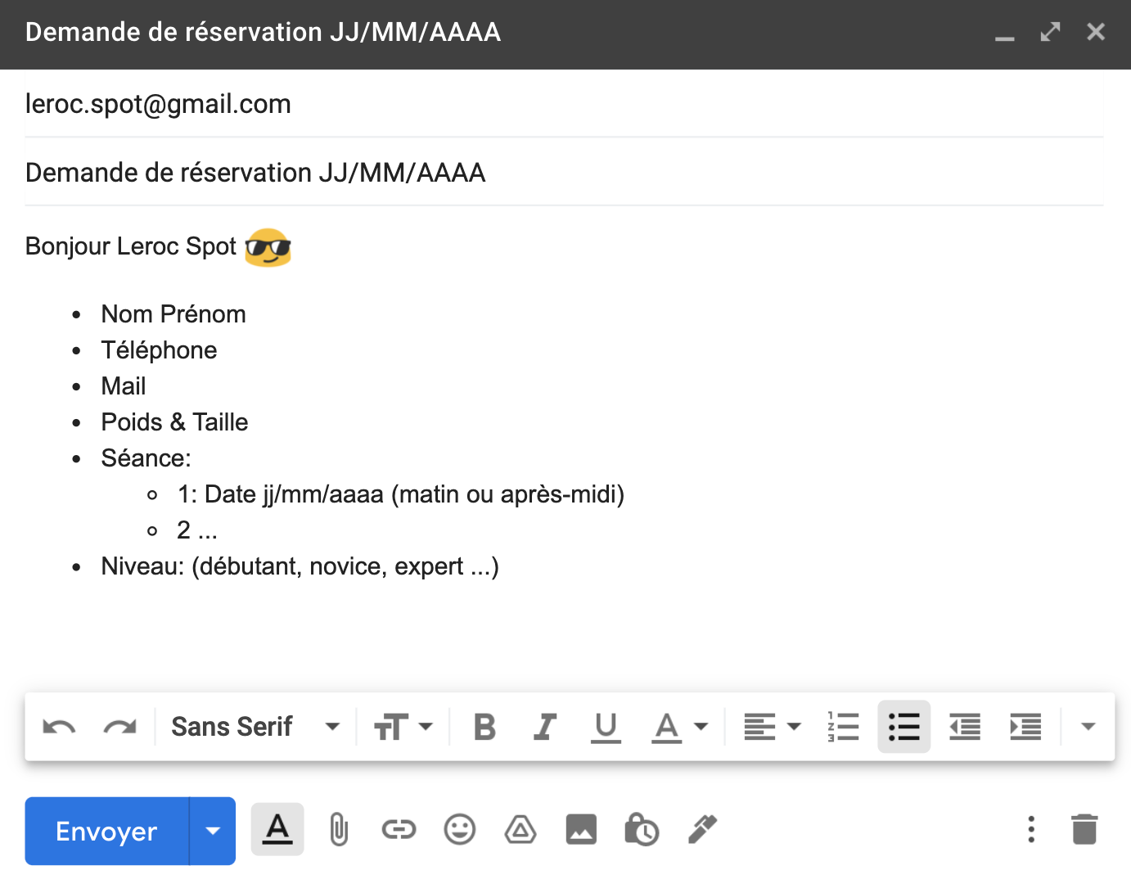Screen dimensions: 1131x879
Task: Insert a photo with the image icon
Action: [x=581, y=830]
